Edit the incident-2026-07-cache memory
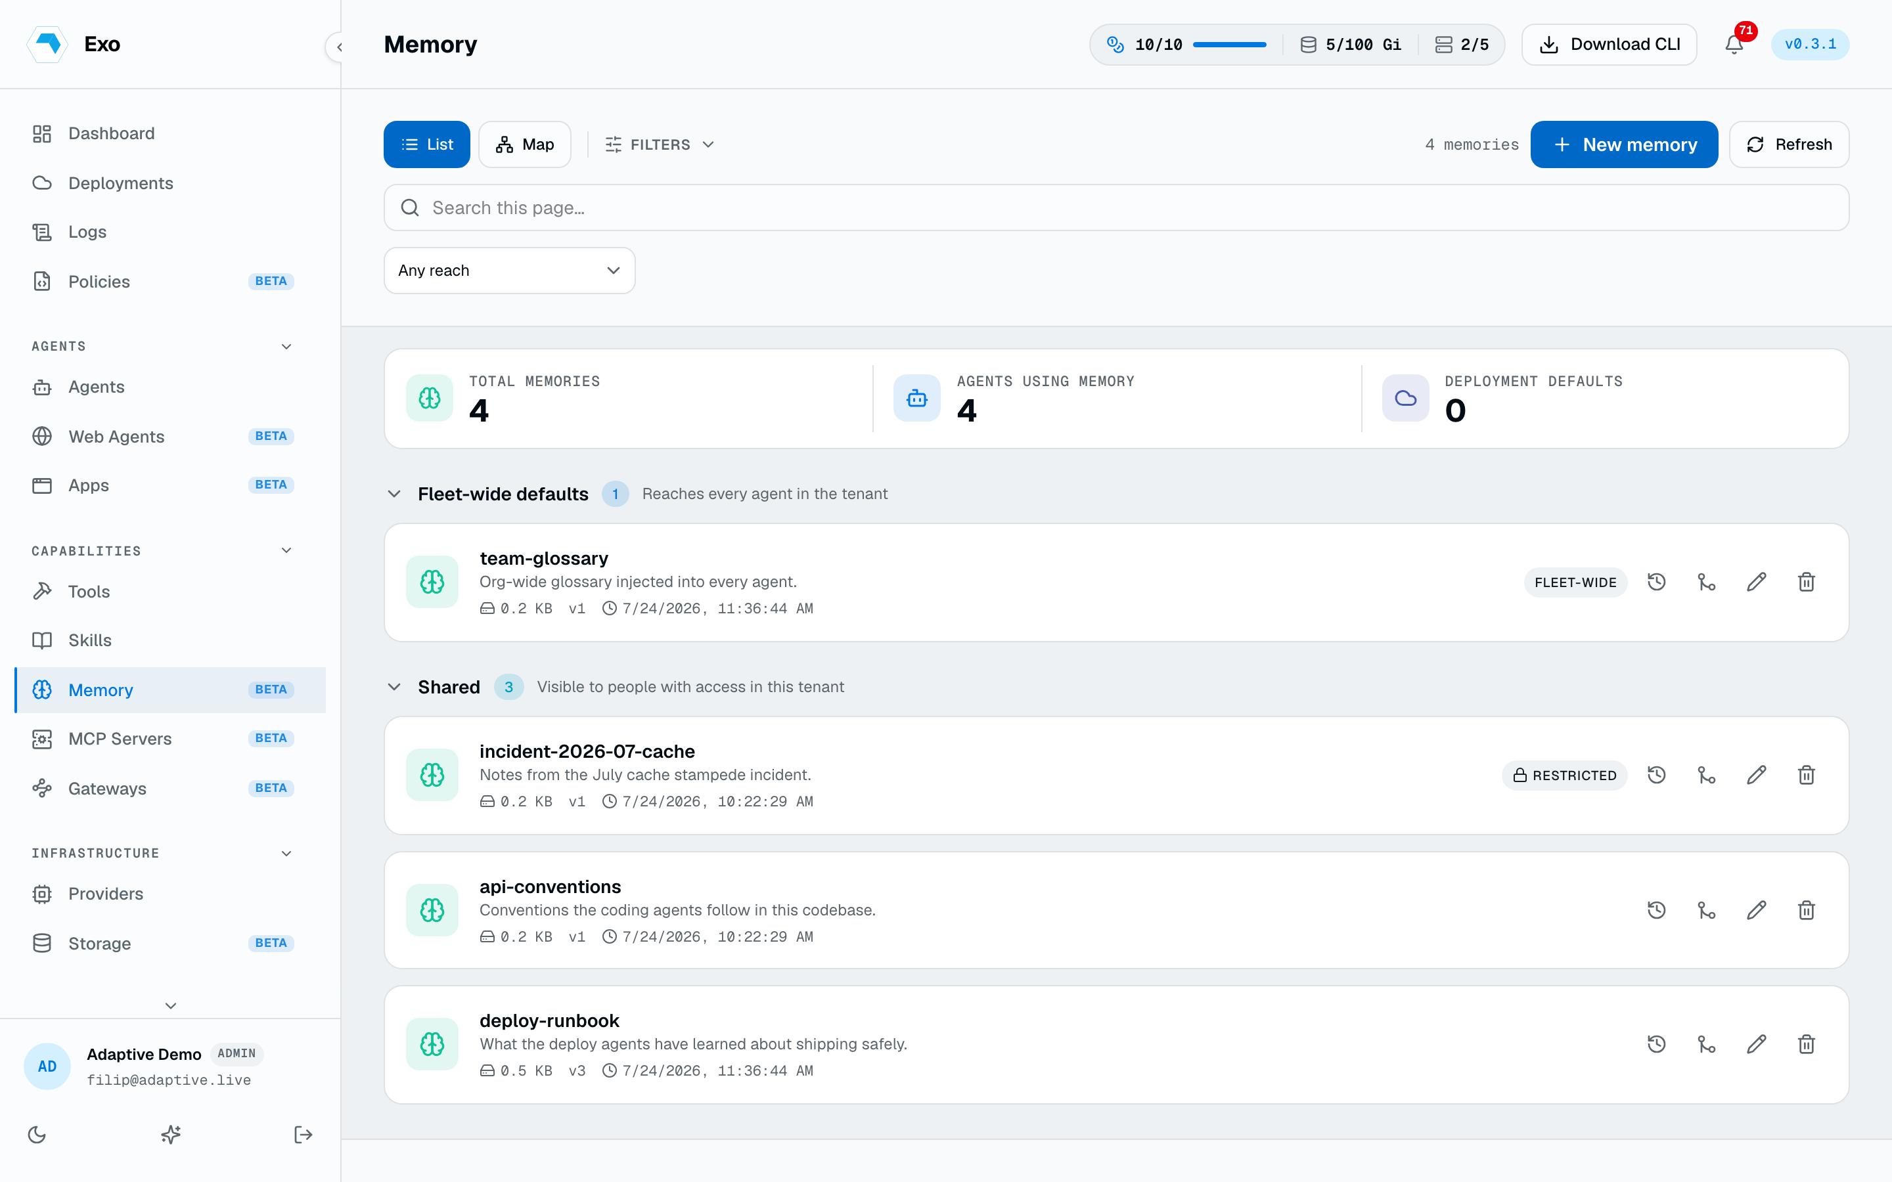This screenshot has width=1892, height=1182. 1756,775
